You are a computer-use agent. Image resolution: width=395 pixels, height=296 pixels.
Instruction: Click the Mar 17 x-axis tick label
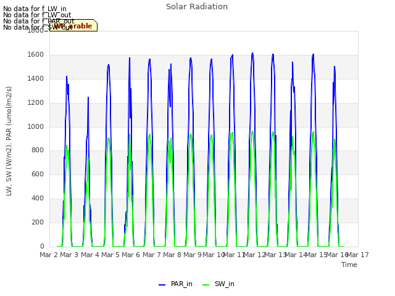[358, 255]
